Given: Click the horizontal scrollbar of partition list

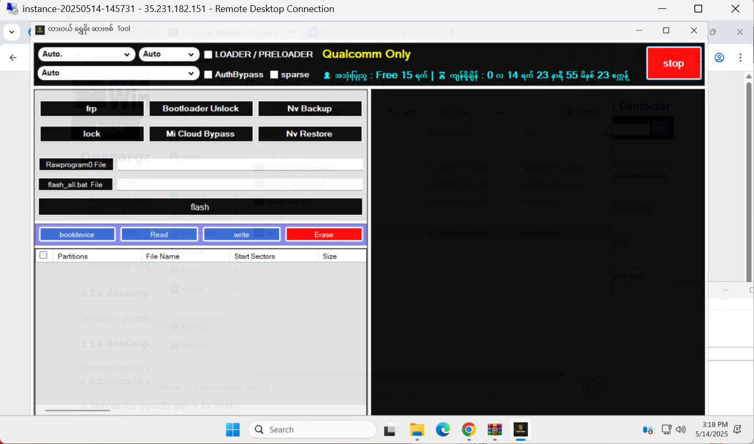Looking at the screenshot, I should click(77, 411).
